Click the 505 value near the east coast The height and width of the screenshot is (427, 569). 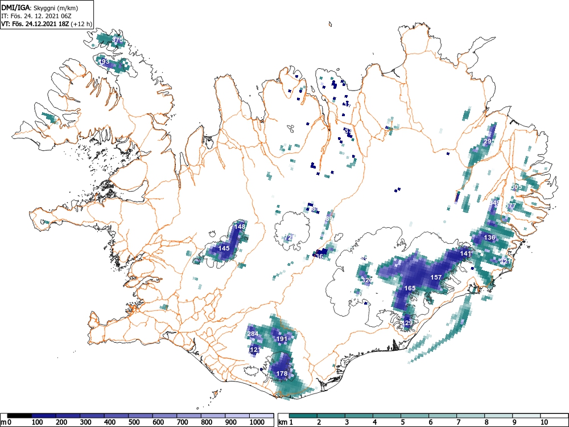click(x=516, y=187)
